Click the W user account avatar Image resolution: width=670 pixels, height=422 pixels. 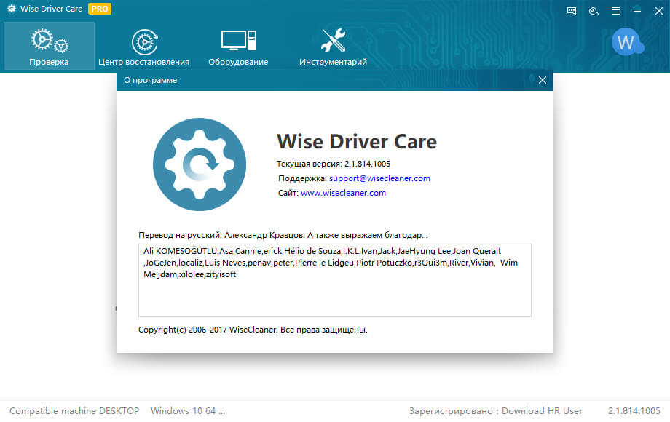[627, 41]
